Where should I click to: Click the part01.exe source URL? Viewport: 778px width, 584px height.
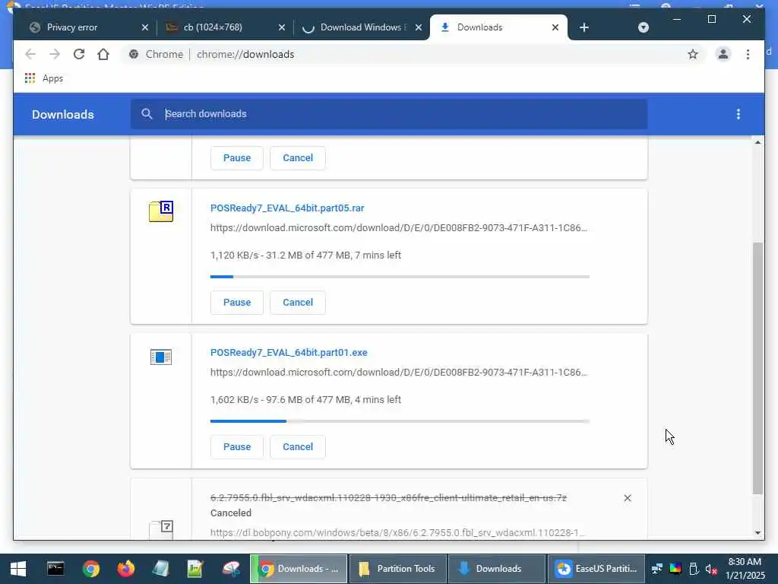coord(399,373)
